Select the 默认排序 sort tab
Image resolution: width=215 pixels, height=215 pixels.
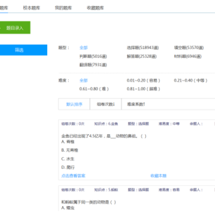point(74,104)
